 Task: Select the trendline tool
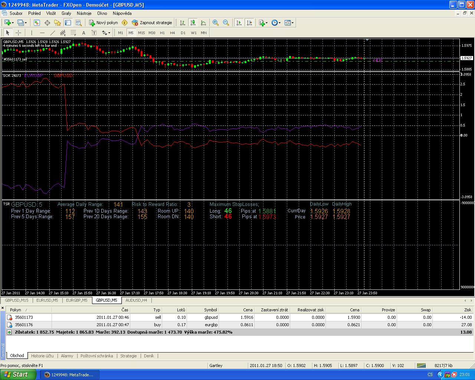52,33
